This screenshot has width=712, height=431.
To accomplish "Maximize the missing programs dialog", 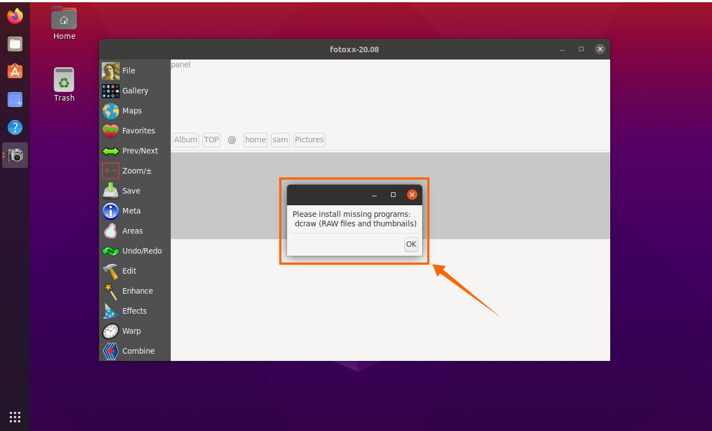I will coord(393,195).
